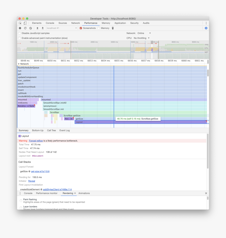Screen dimensions: 226x238
Task: Open the Sources tab
Action: 63,23
